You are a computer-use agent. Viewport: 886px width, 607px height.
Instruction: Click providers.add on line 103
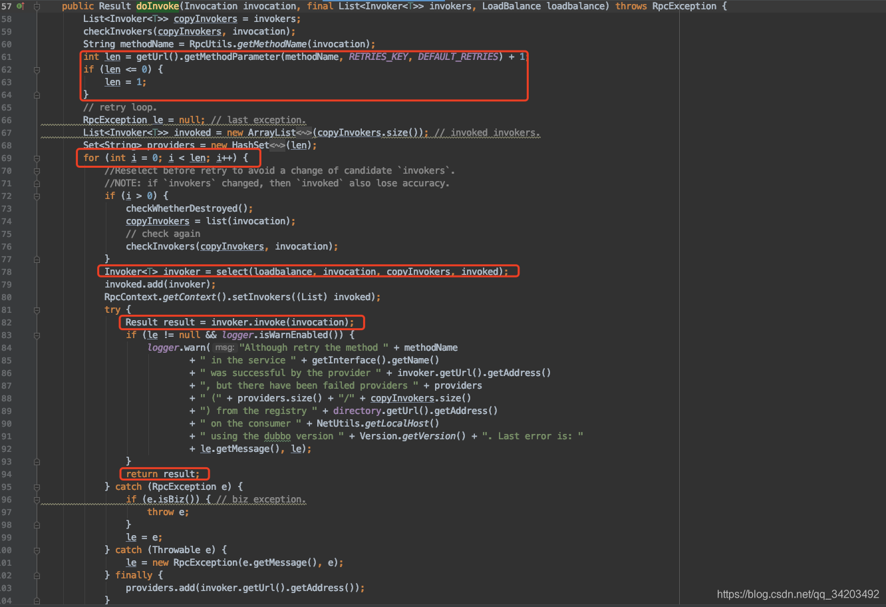click(160, 588)
